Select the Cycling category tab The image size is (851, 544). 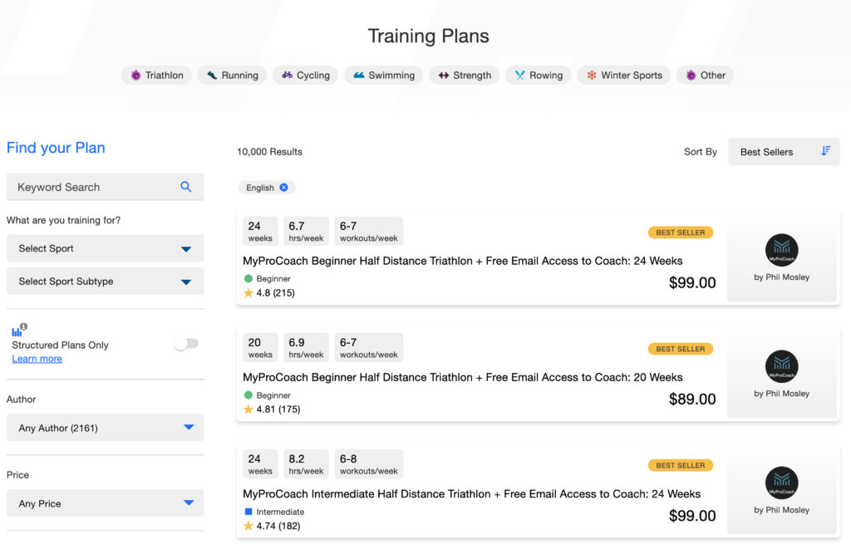tap(305, 75)
